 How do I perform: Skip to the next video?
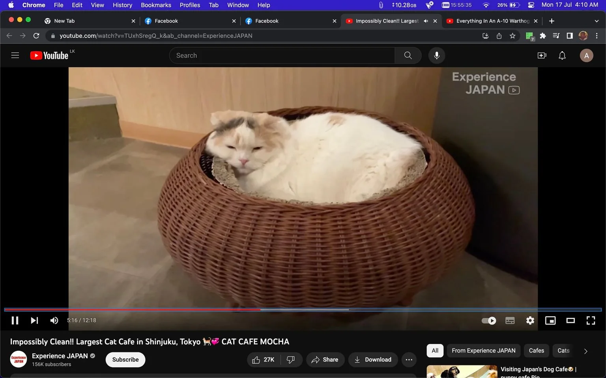click(34, 321)
